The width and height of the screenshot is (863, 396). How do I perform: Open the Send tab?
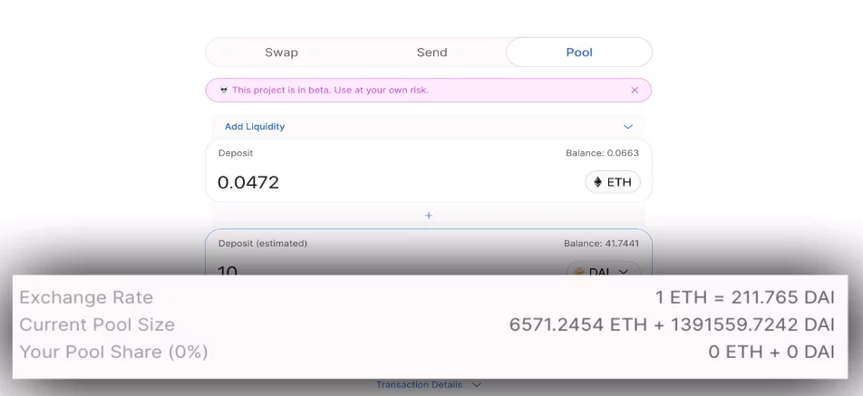(431, 53)
